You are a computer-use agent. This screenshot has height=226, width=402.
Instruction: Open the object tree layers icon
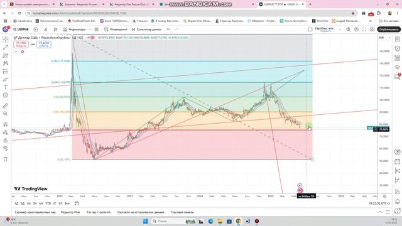[398, 67]
